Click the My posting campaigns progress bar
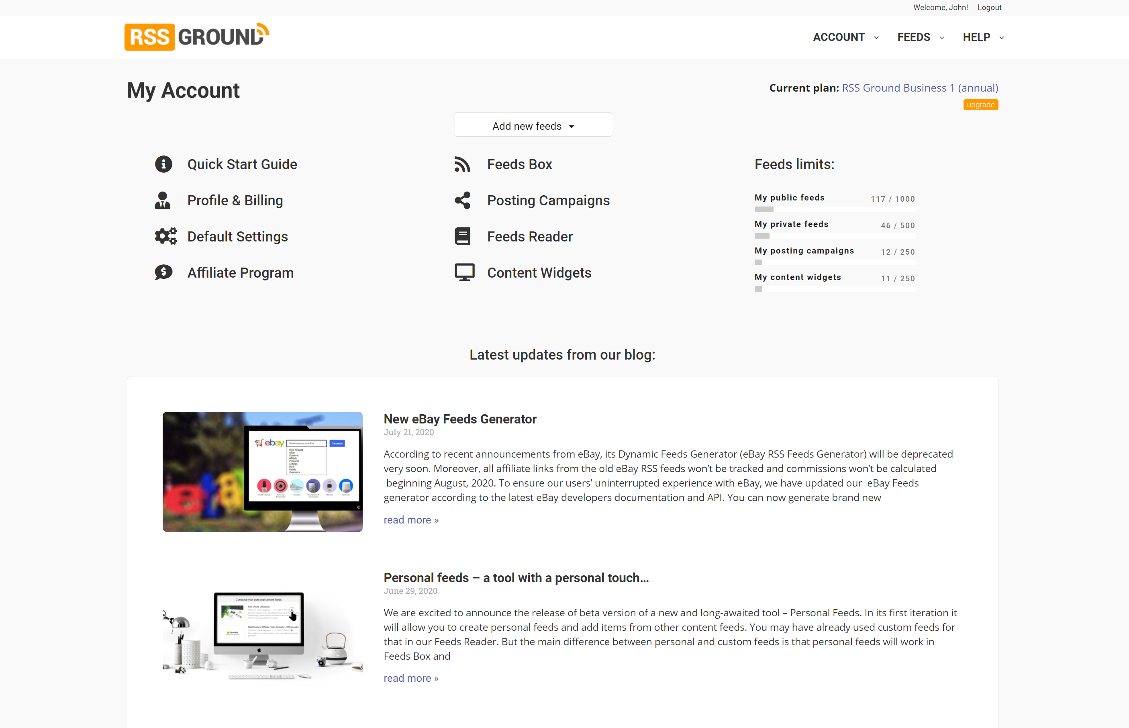The height and width of the screenshot is (728, 1129). pos(835,262)
